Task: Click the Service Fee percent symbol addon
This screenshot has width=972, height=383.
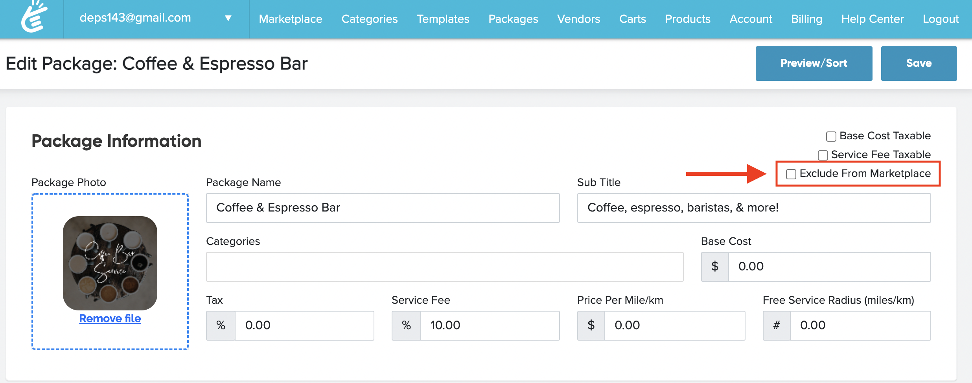Action: point(406,325)
